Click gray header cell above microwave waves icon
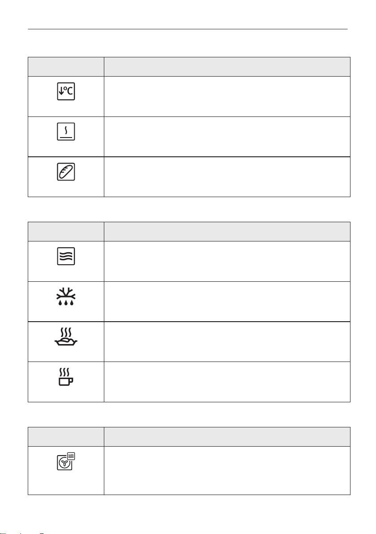This screenshot has width=376, height=534. [x=66, y=232]
